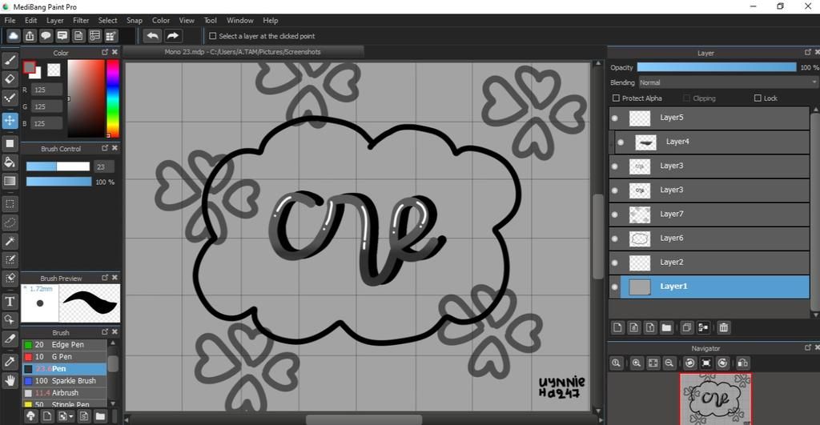
Task: Select the Divide tool knife icon
Action: click(10, 339)
